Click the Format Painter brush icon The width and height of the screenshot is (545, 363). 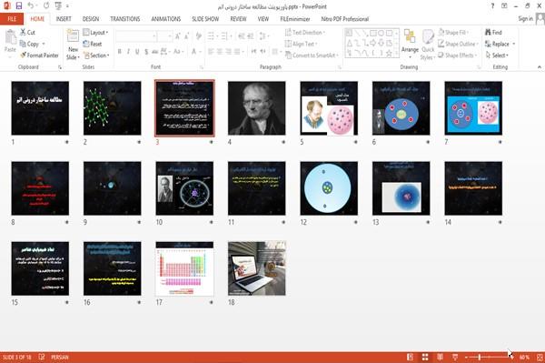pyautogui.click(x=23, y=55)
